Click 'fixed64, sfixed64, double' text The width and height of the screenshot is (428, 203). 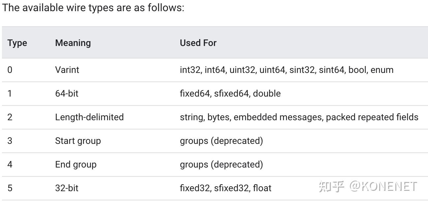(230, 94)
